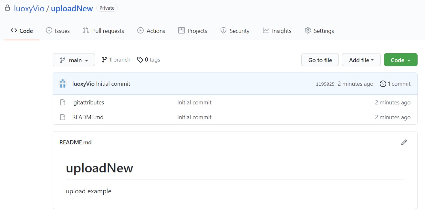Image resolution: width=425 pixels, height=213 pixels.
Task: Switch to the Code tab
Action: (22, 31)
